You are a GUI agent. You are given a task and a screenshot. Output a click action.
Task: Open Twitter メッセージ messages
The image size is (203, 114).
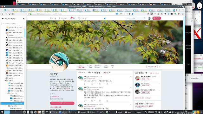82,18
